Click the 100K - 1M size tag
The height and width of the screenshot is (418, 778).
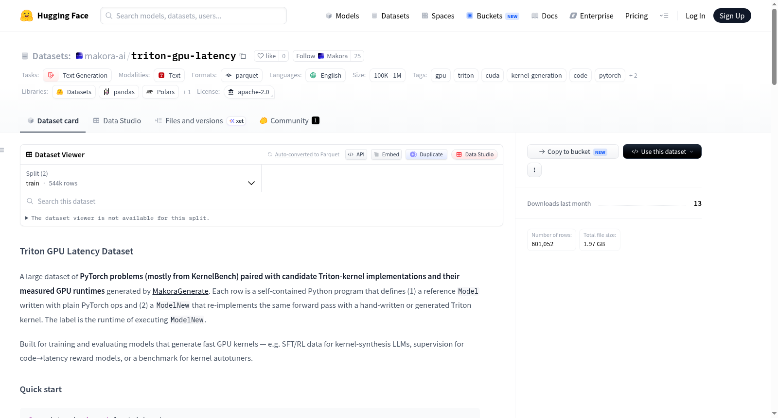coord(388,75)
